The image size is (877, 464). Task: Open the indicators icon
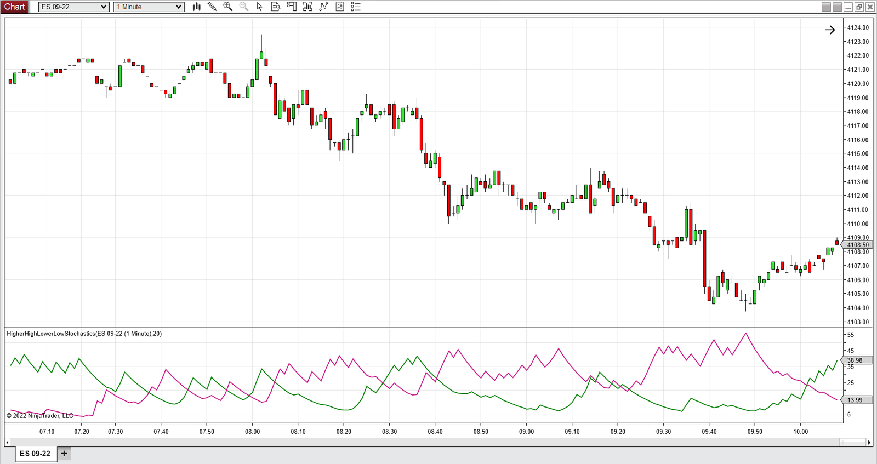click(x=307, y=7)
